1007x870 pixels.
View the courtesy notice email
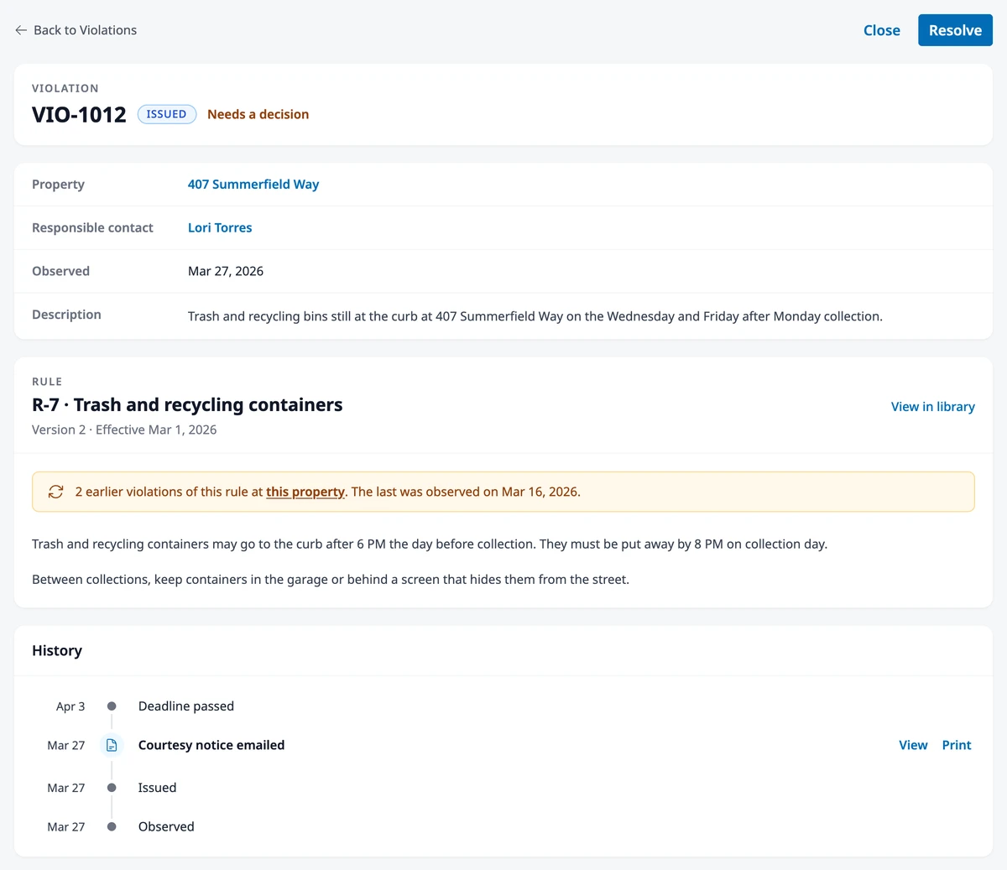pos(913,745)
